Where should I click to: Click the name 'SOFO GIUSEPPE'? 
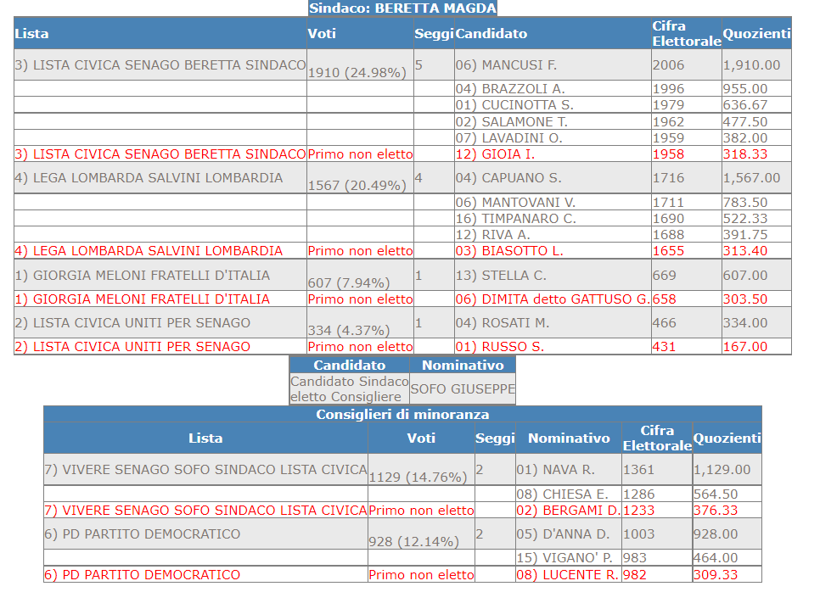[x=463, y=388]
